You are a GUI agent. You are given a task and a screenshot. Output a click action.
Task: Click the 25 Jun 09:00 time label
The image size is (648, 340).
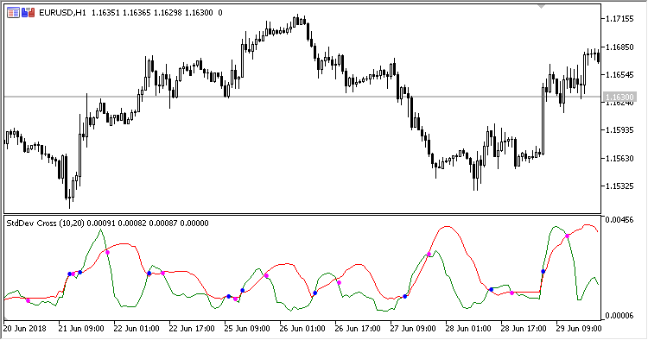pyautogui.click(x=247, y=329)
